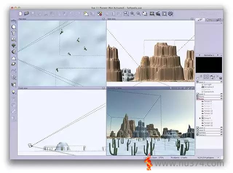This screenshot has width=233, height=173.
Task: Toggle the Layer 1 checkbox
Action: tap(197, 82)
